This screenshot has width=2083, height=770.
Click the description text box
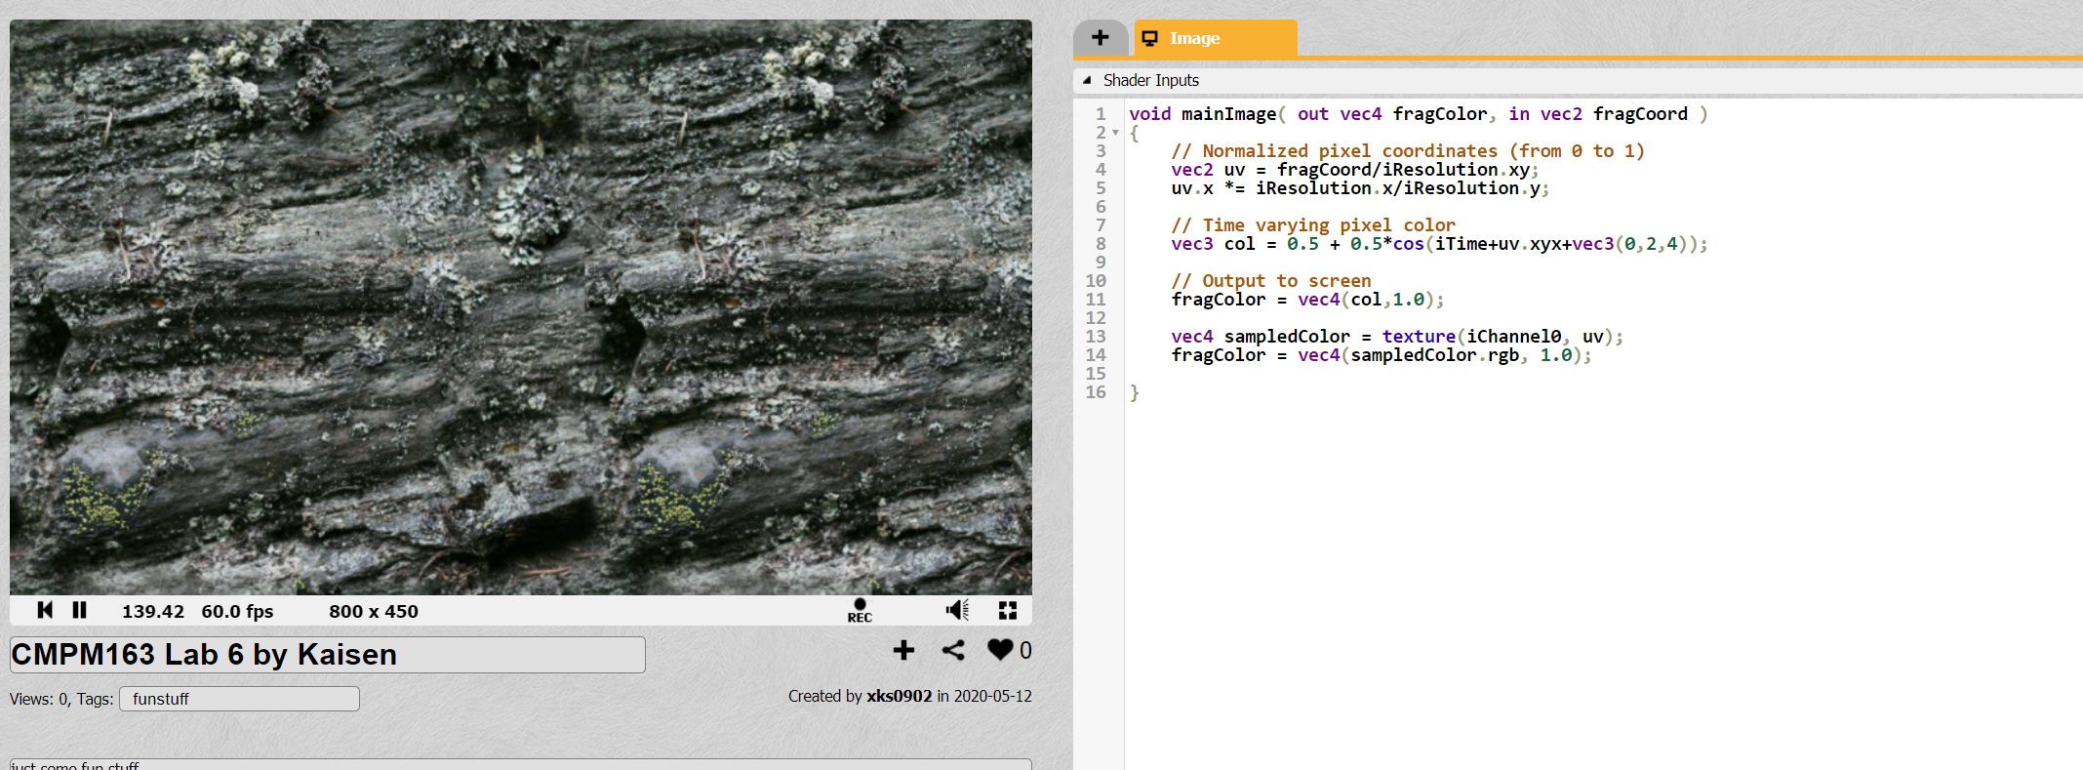point(521,764)
